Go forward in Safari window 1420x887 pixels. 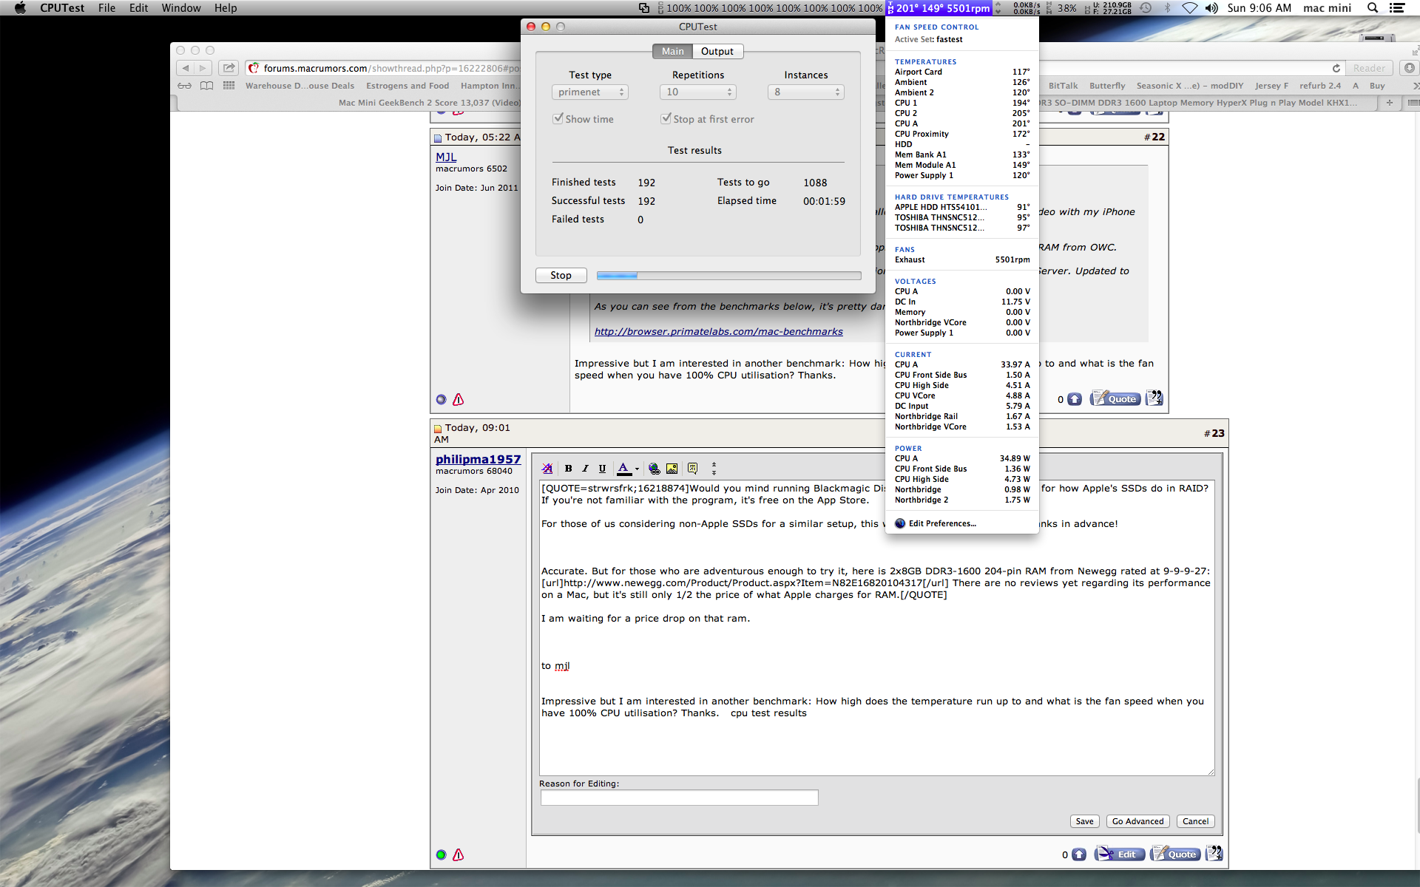[x=203, y=68]
